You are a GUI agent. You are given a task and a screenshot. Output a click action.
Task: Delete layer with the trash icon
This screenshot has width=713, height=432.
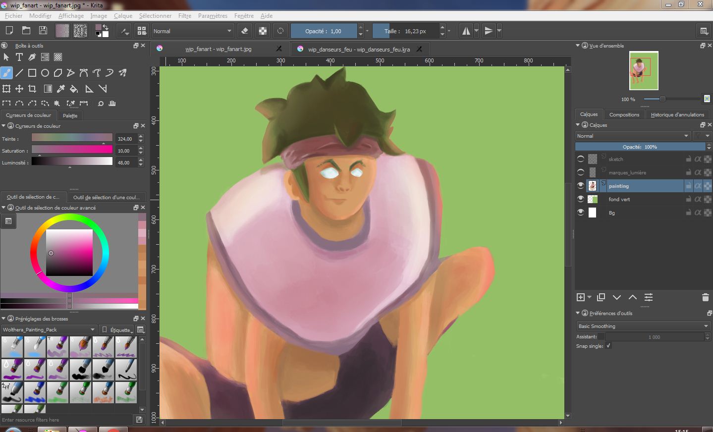pos(706,297)
